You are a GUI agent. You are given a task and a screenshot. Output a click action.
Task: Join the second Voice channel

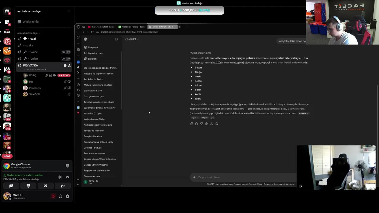click(44, 59)
